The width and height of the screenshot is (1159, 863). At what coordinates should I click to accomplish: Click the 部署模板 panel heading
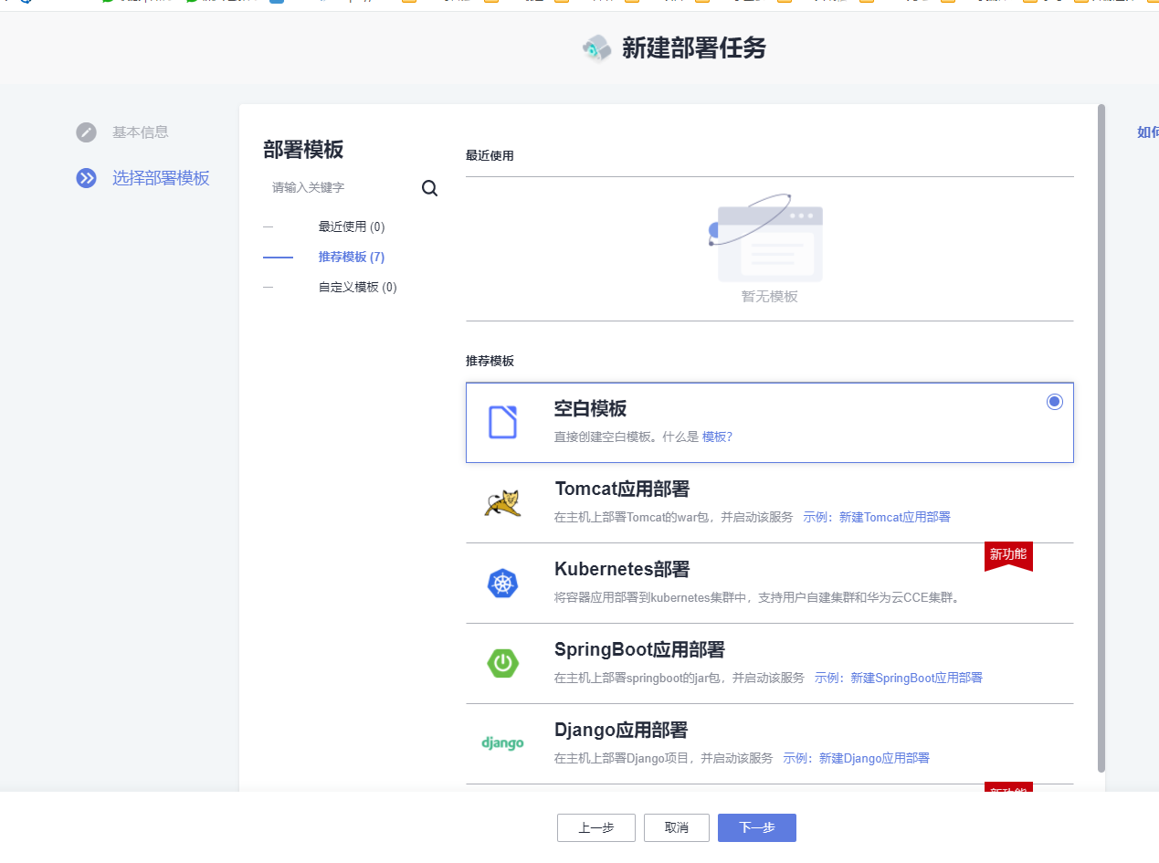[x=303, y=150]
